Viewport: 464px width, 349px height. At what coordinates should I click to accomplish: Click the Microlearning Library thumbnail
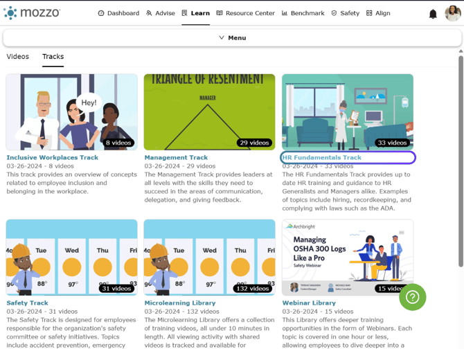pyautogui.click(x=210, y=258)
